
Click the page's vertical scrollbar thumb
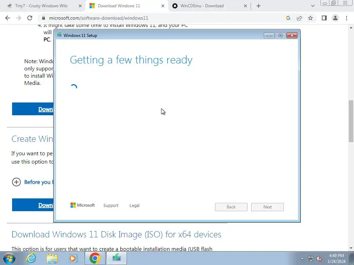point(351,121)
